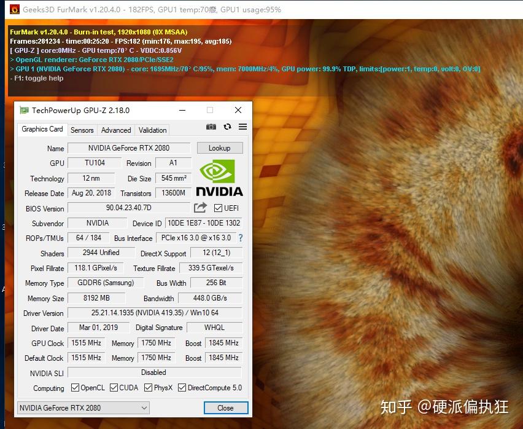The width and height of the screenshot is (523, 429).
Task: Click the Default Clock row Memory 1750 MHz field
Action: coord(156,358)
